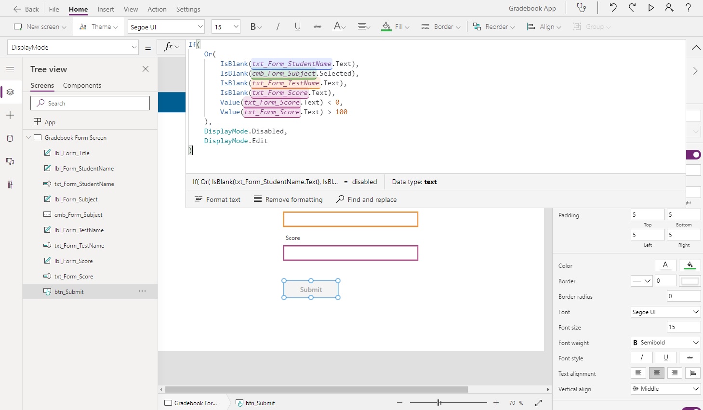The width and height of the screenshot is (703, 410).
Task: Open the Action menu
Action: click(157, 9)
